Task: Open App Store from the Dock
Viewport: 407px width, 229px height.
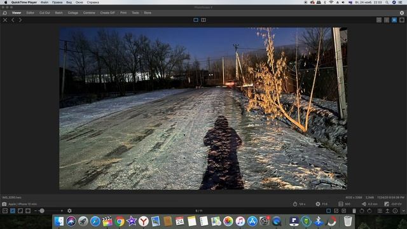Action: [252, 221]
